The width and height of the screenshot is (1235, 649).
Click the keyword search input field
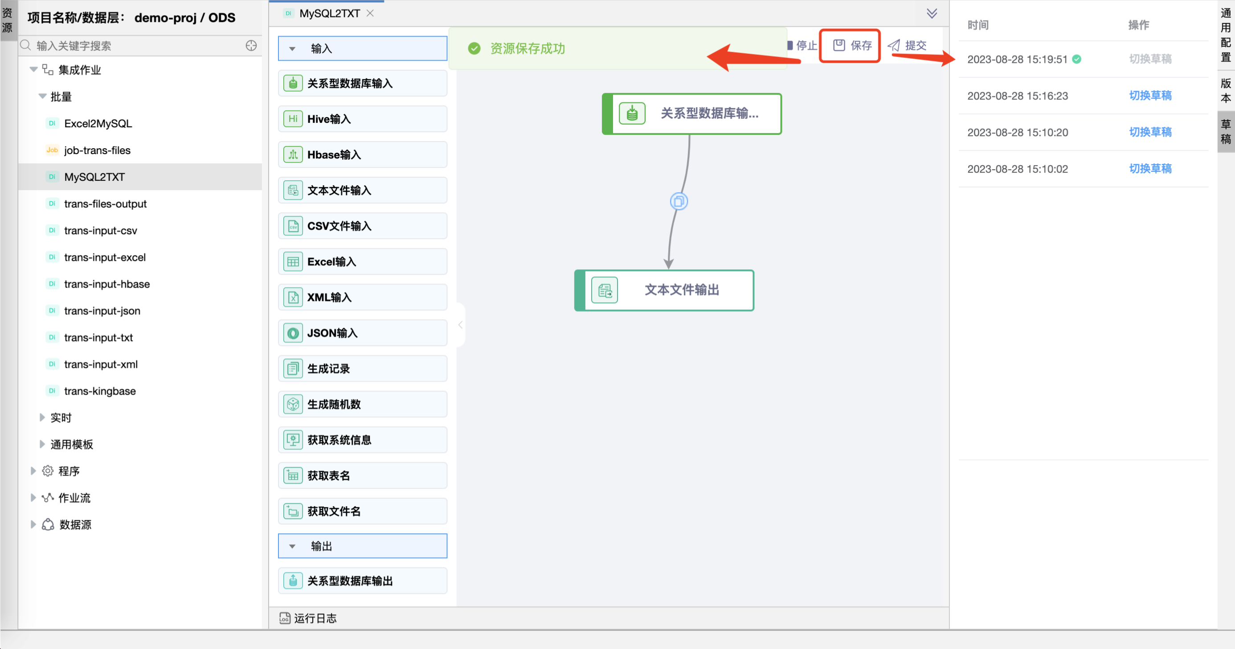130,45
